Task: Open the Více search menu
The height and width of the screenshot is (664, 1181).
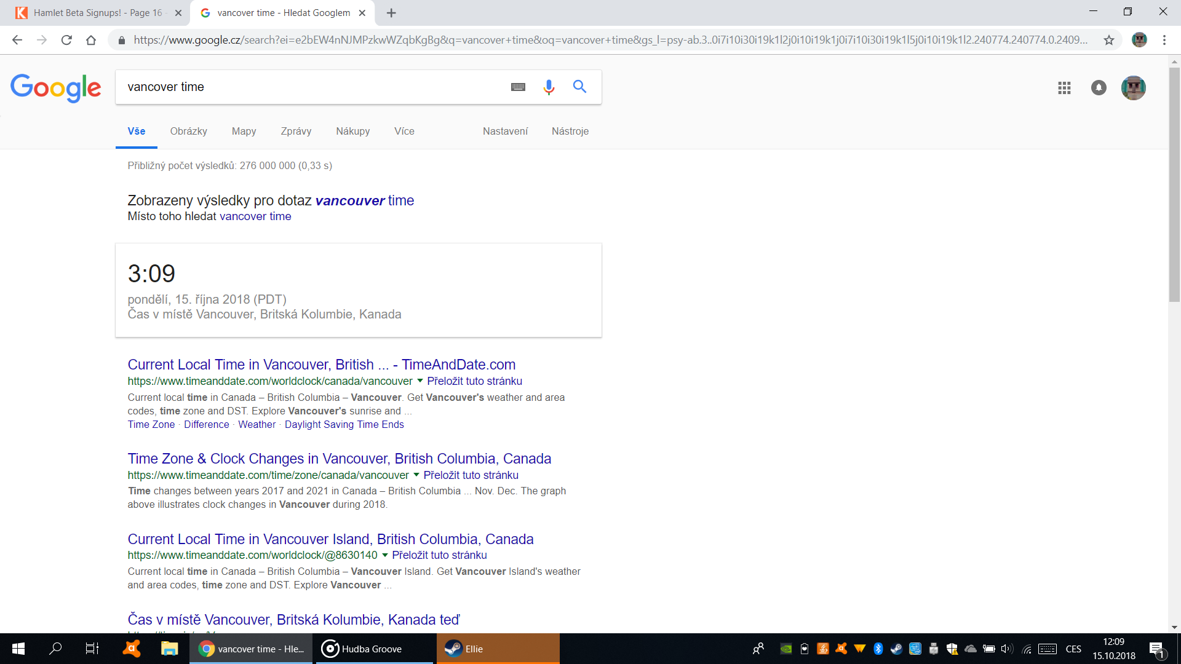Action: point(404,131)
